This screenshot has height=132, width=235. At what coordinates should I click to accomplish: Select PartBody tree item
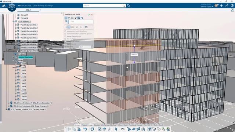click(x=22, y=54)
